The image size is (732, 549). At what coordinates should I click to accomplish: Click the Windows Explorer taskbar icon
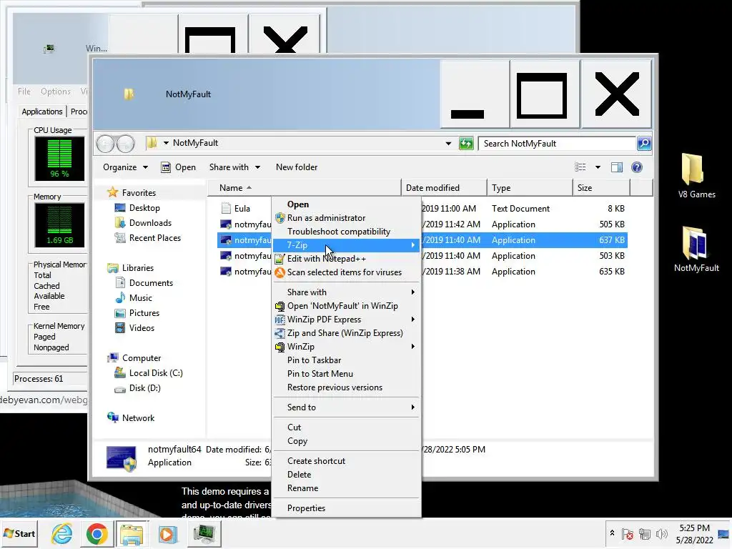[132, 533]
